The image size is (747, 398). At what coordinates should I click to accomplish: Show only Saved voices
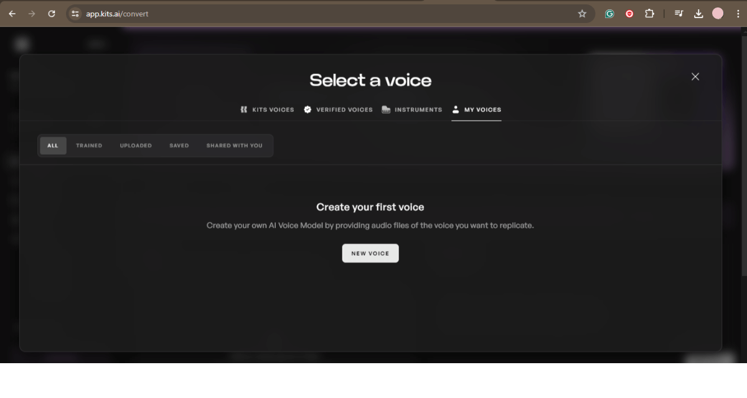[x=179, y=146]
